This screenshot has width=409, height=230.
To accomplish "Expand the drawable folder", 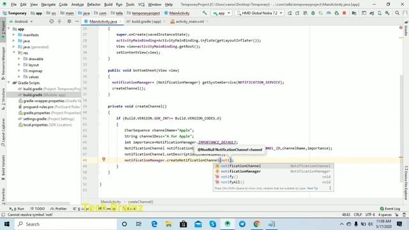I will 19,59.
